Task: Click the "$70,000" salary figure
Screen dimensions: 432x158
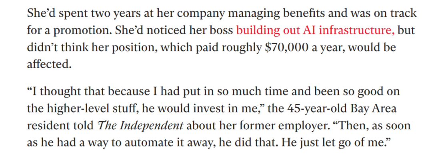Action: tap(286, 48)
